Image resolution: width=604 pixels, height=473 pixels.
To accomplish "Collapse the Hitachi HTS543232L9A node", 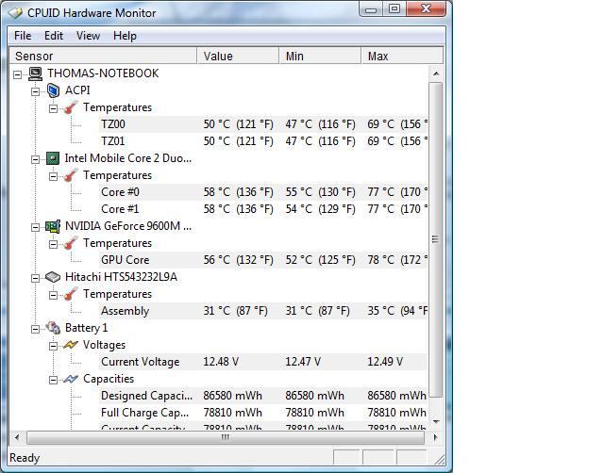I will click(36, 278).
